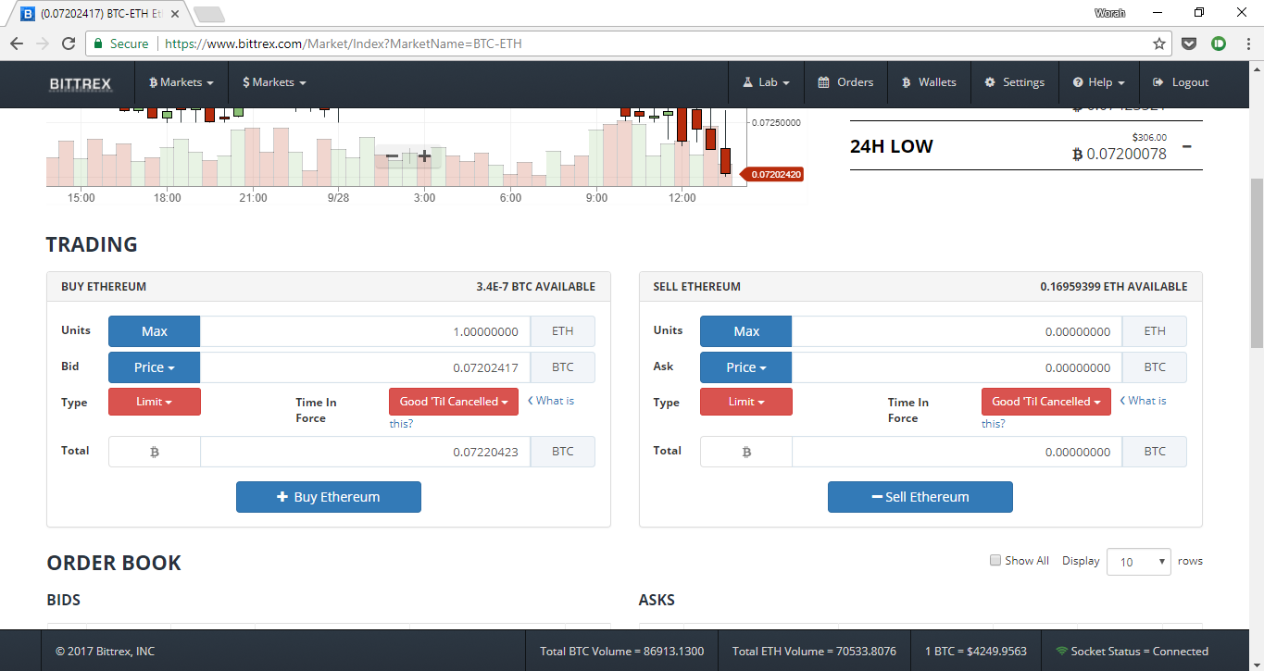Expand buy Good 'Til Cancelled dropdown

pyautogui.click(x=454, y=402)
